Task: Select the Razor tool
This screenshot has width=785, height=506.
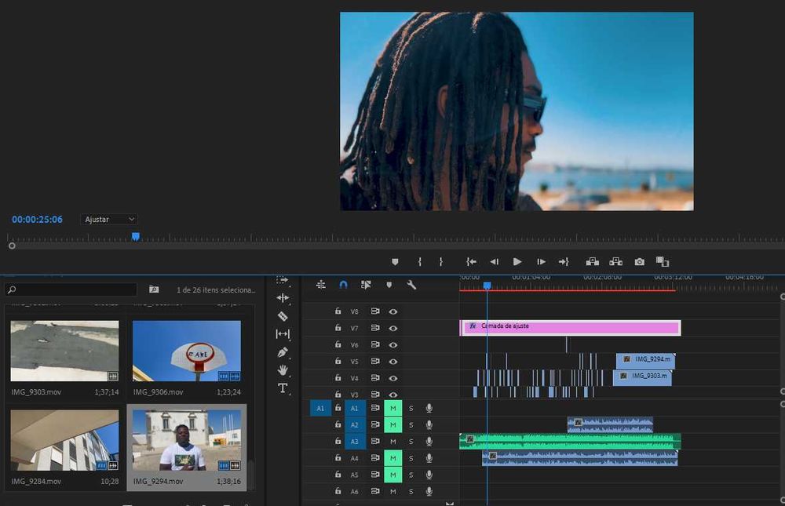Action: tap(283, 316)
